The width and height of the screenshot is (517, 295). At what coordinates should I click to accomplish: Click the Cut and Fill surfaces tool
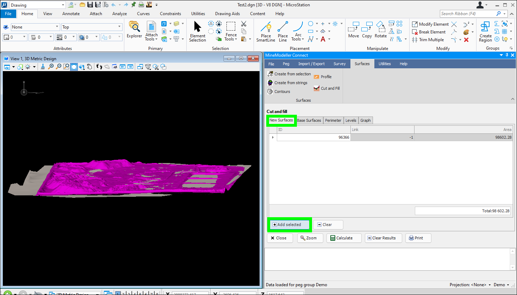(x=327, y=88)
